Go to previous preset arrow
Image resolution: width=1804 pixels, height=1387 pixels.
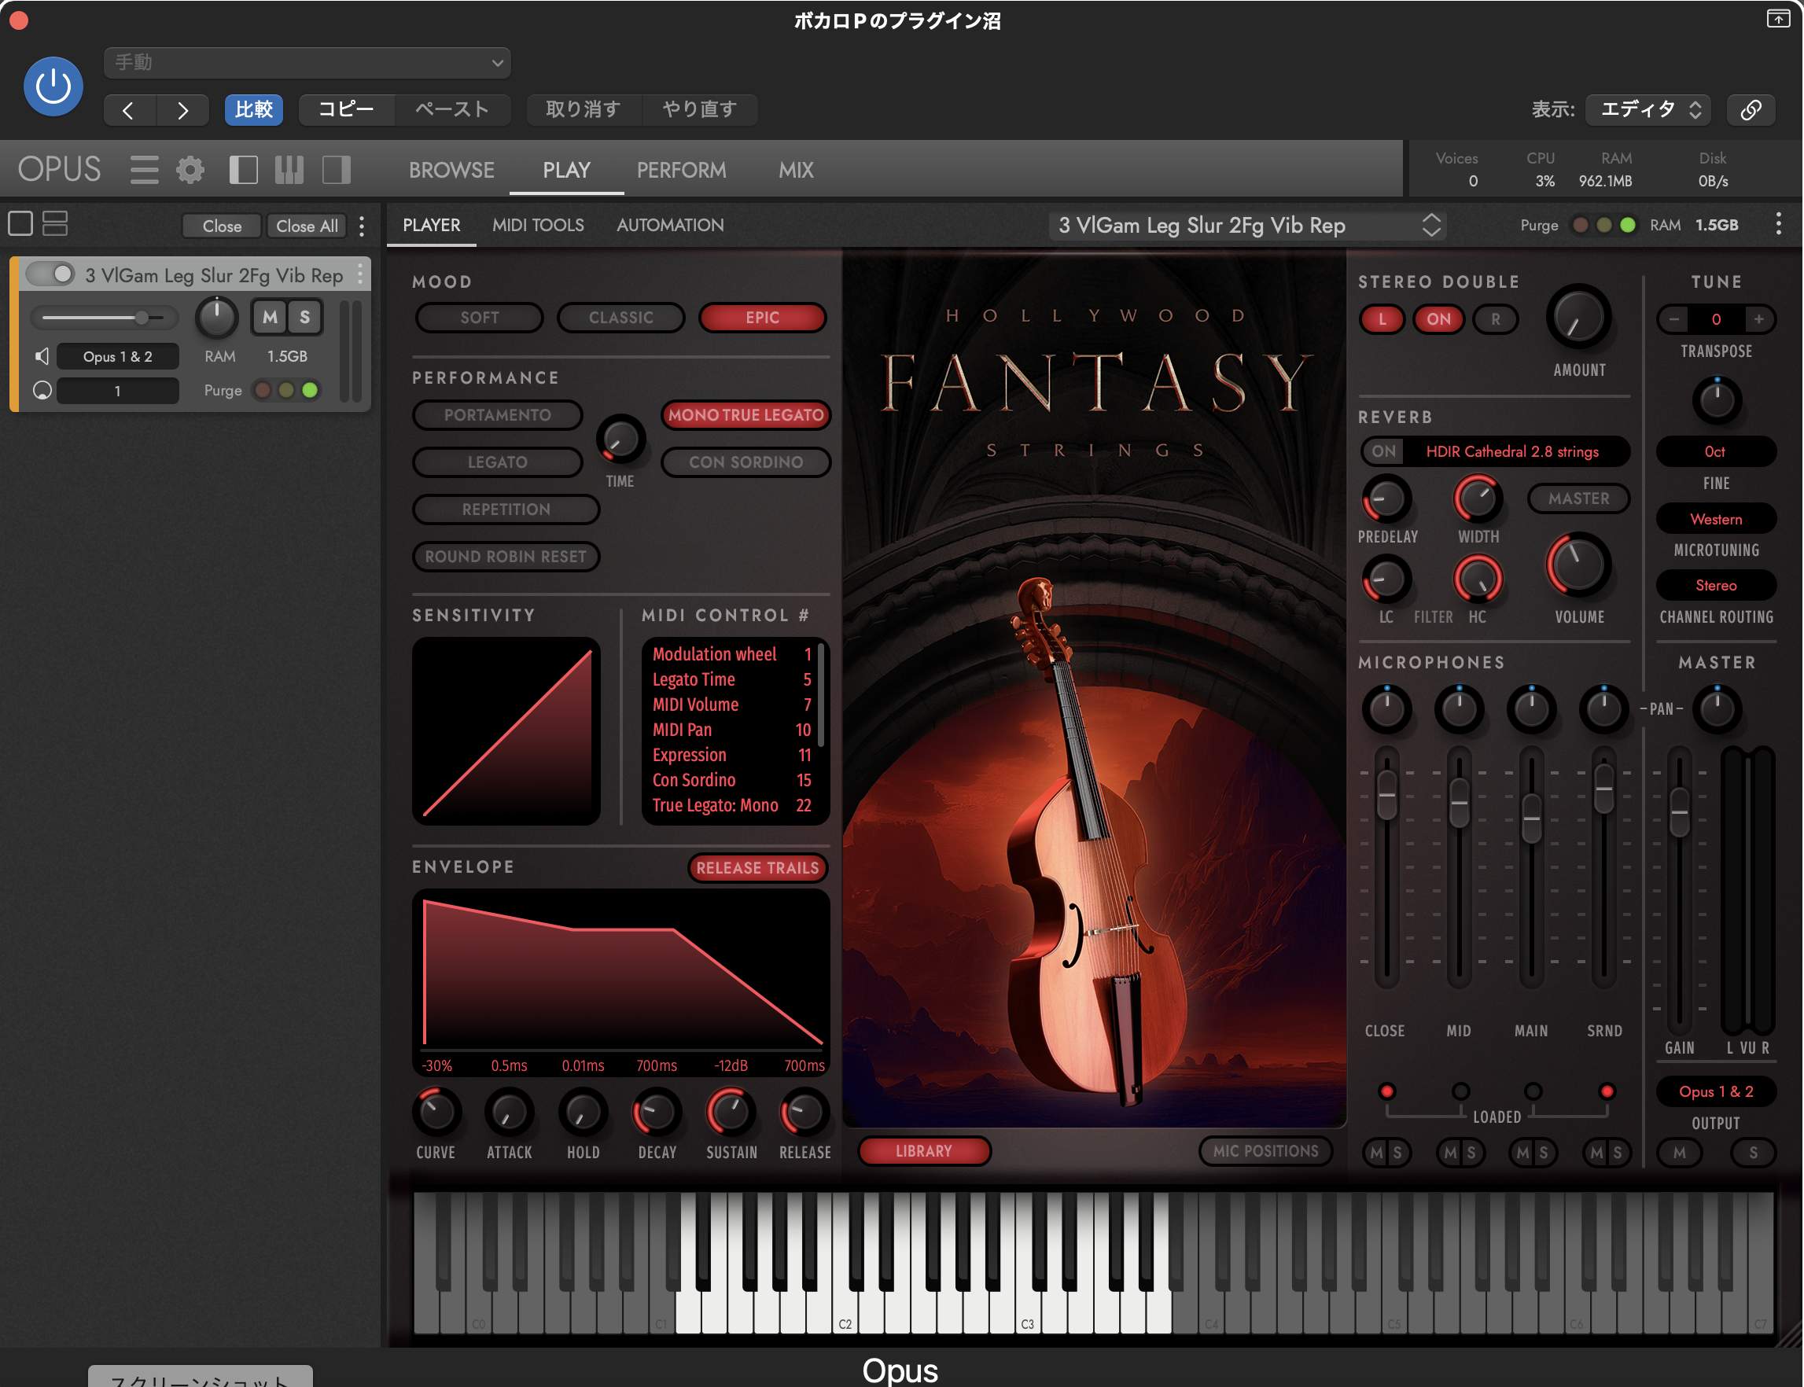click(129, 110)
